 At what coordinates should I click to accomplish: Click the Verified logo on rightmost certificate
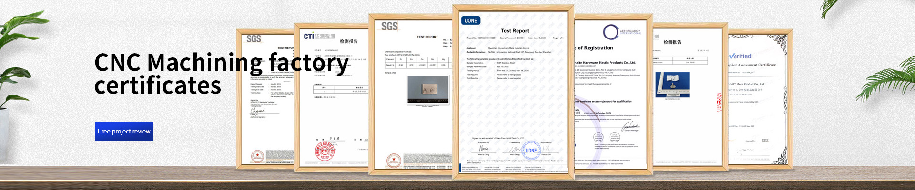(x=740, y=56)
